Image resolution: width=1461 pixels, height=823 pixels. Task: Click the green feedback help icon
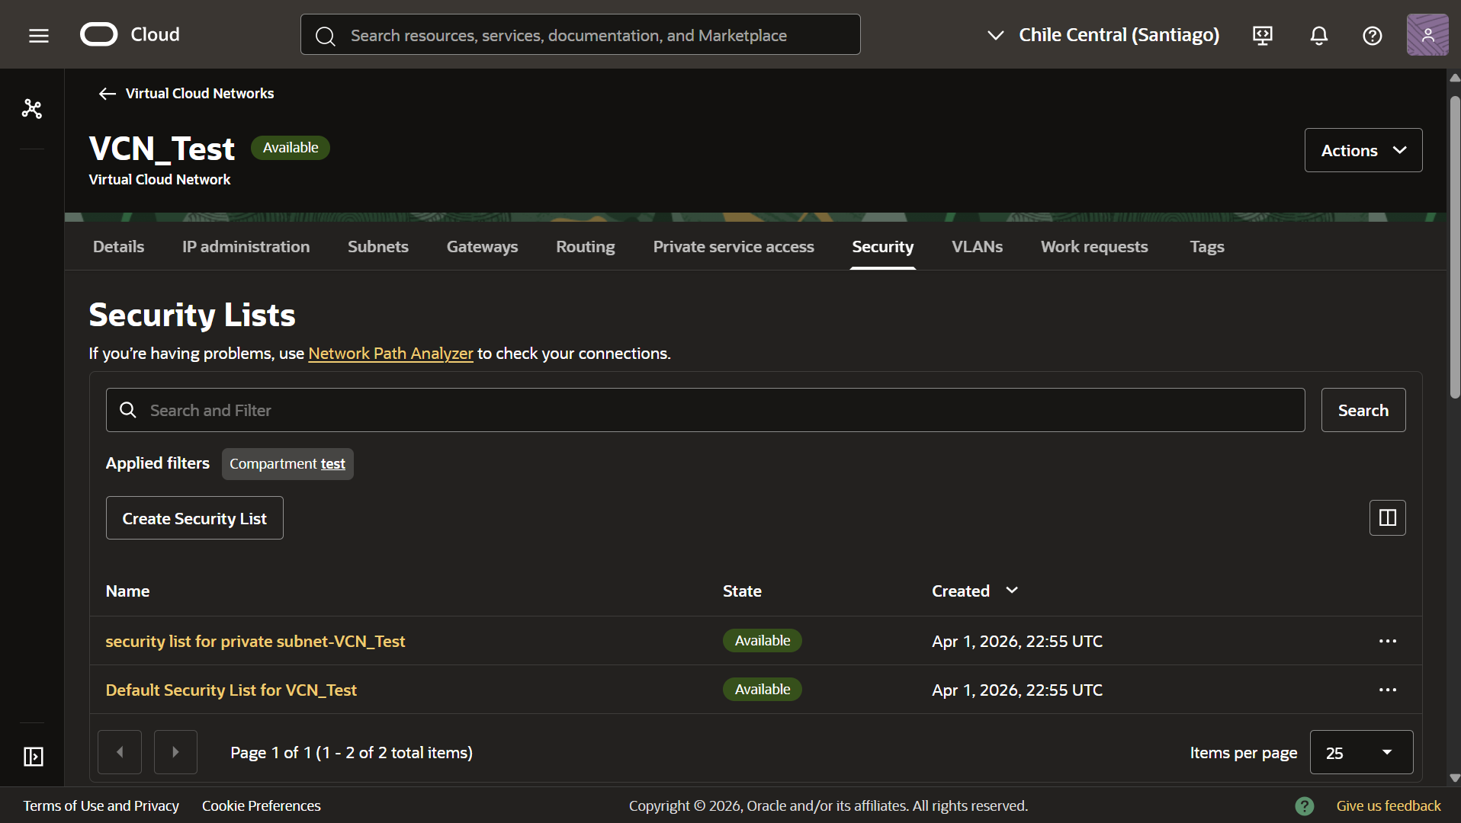point(1305,805)
